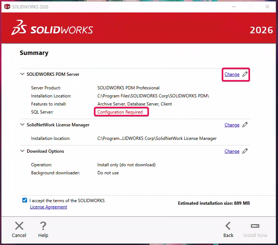This screenshot has height=245, width=278.
Task: Click the Install Now drive icon
Action: 255,226
